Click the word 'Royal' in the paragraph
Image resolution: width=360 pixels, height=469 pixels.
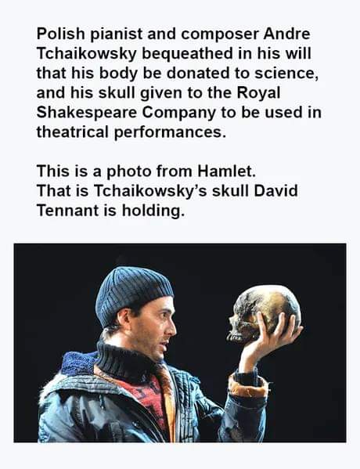pos(259,93)
